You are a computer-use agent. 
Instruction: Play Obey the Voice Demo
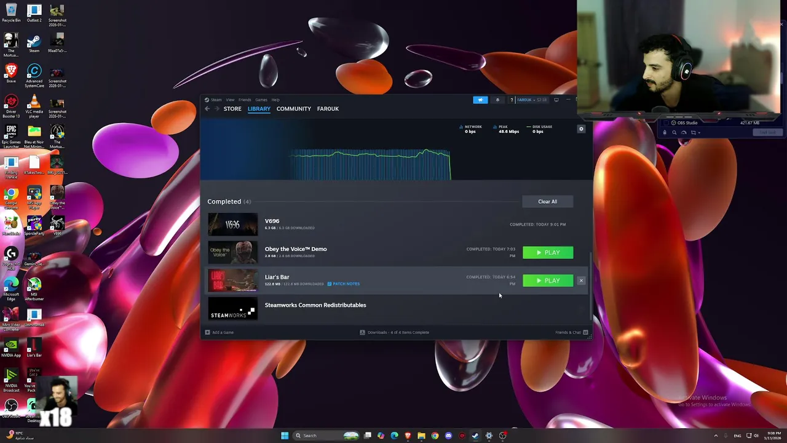click(548, 253)
